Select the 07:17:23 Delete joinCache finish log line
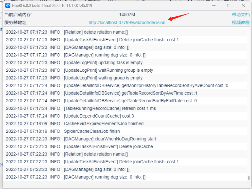 click(125, 40)
